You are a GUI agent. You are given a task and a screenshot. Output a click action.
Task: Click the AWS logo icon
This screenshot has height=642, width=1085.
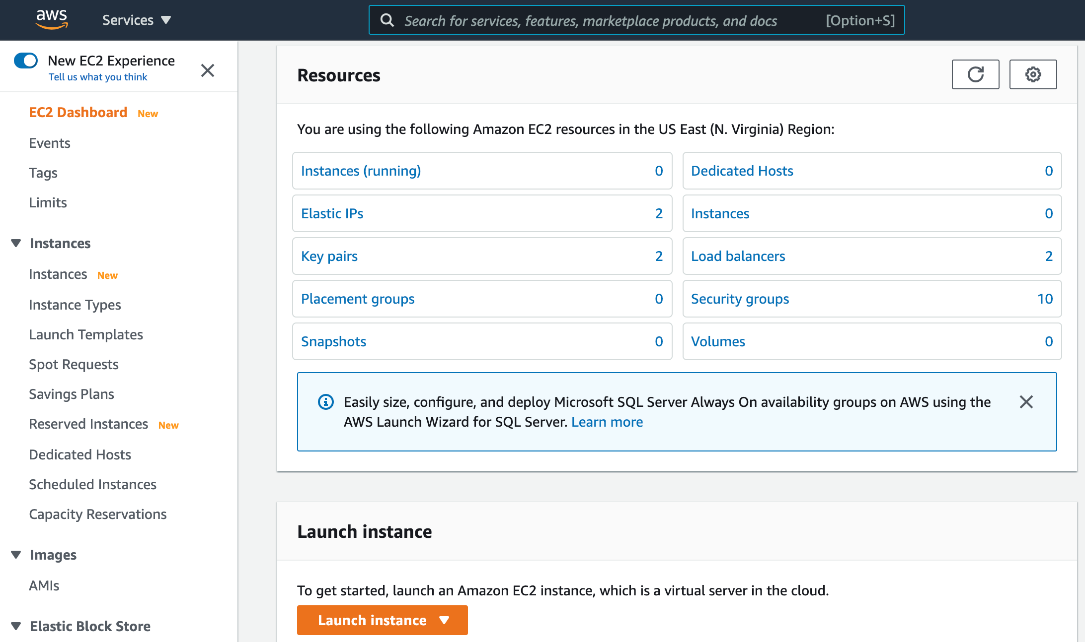coord(52,19)
